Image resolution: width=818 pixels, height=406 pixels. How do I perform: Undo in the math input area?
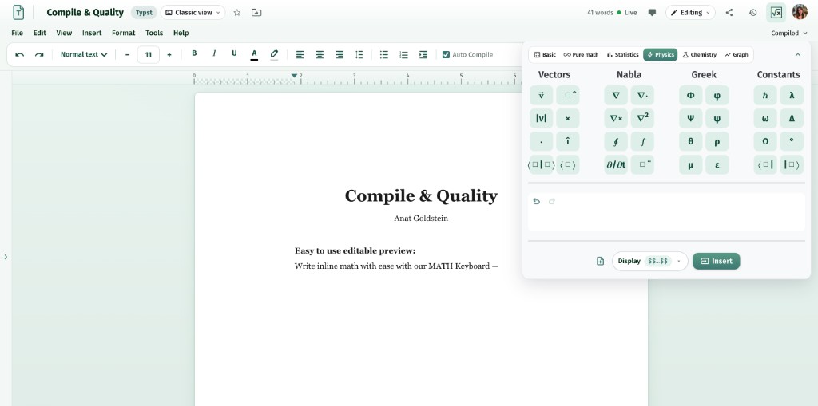537,201
